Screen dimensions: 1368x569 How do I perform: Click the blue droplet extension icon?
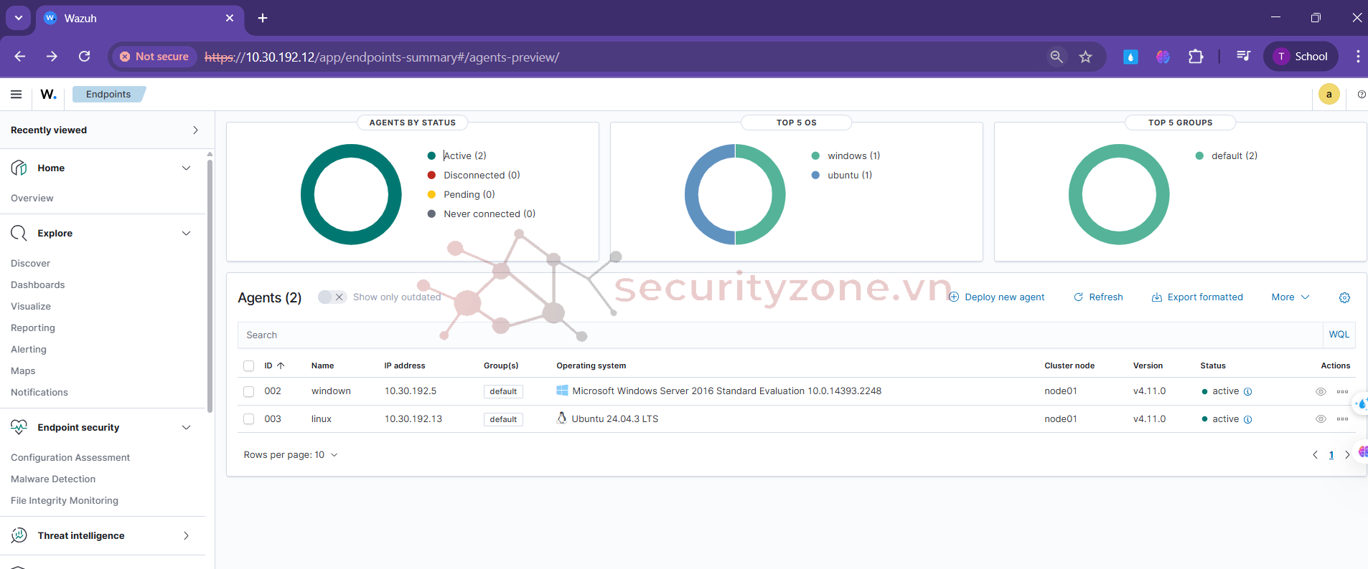[x=1130, y=57]
